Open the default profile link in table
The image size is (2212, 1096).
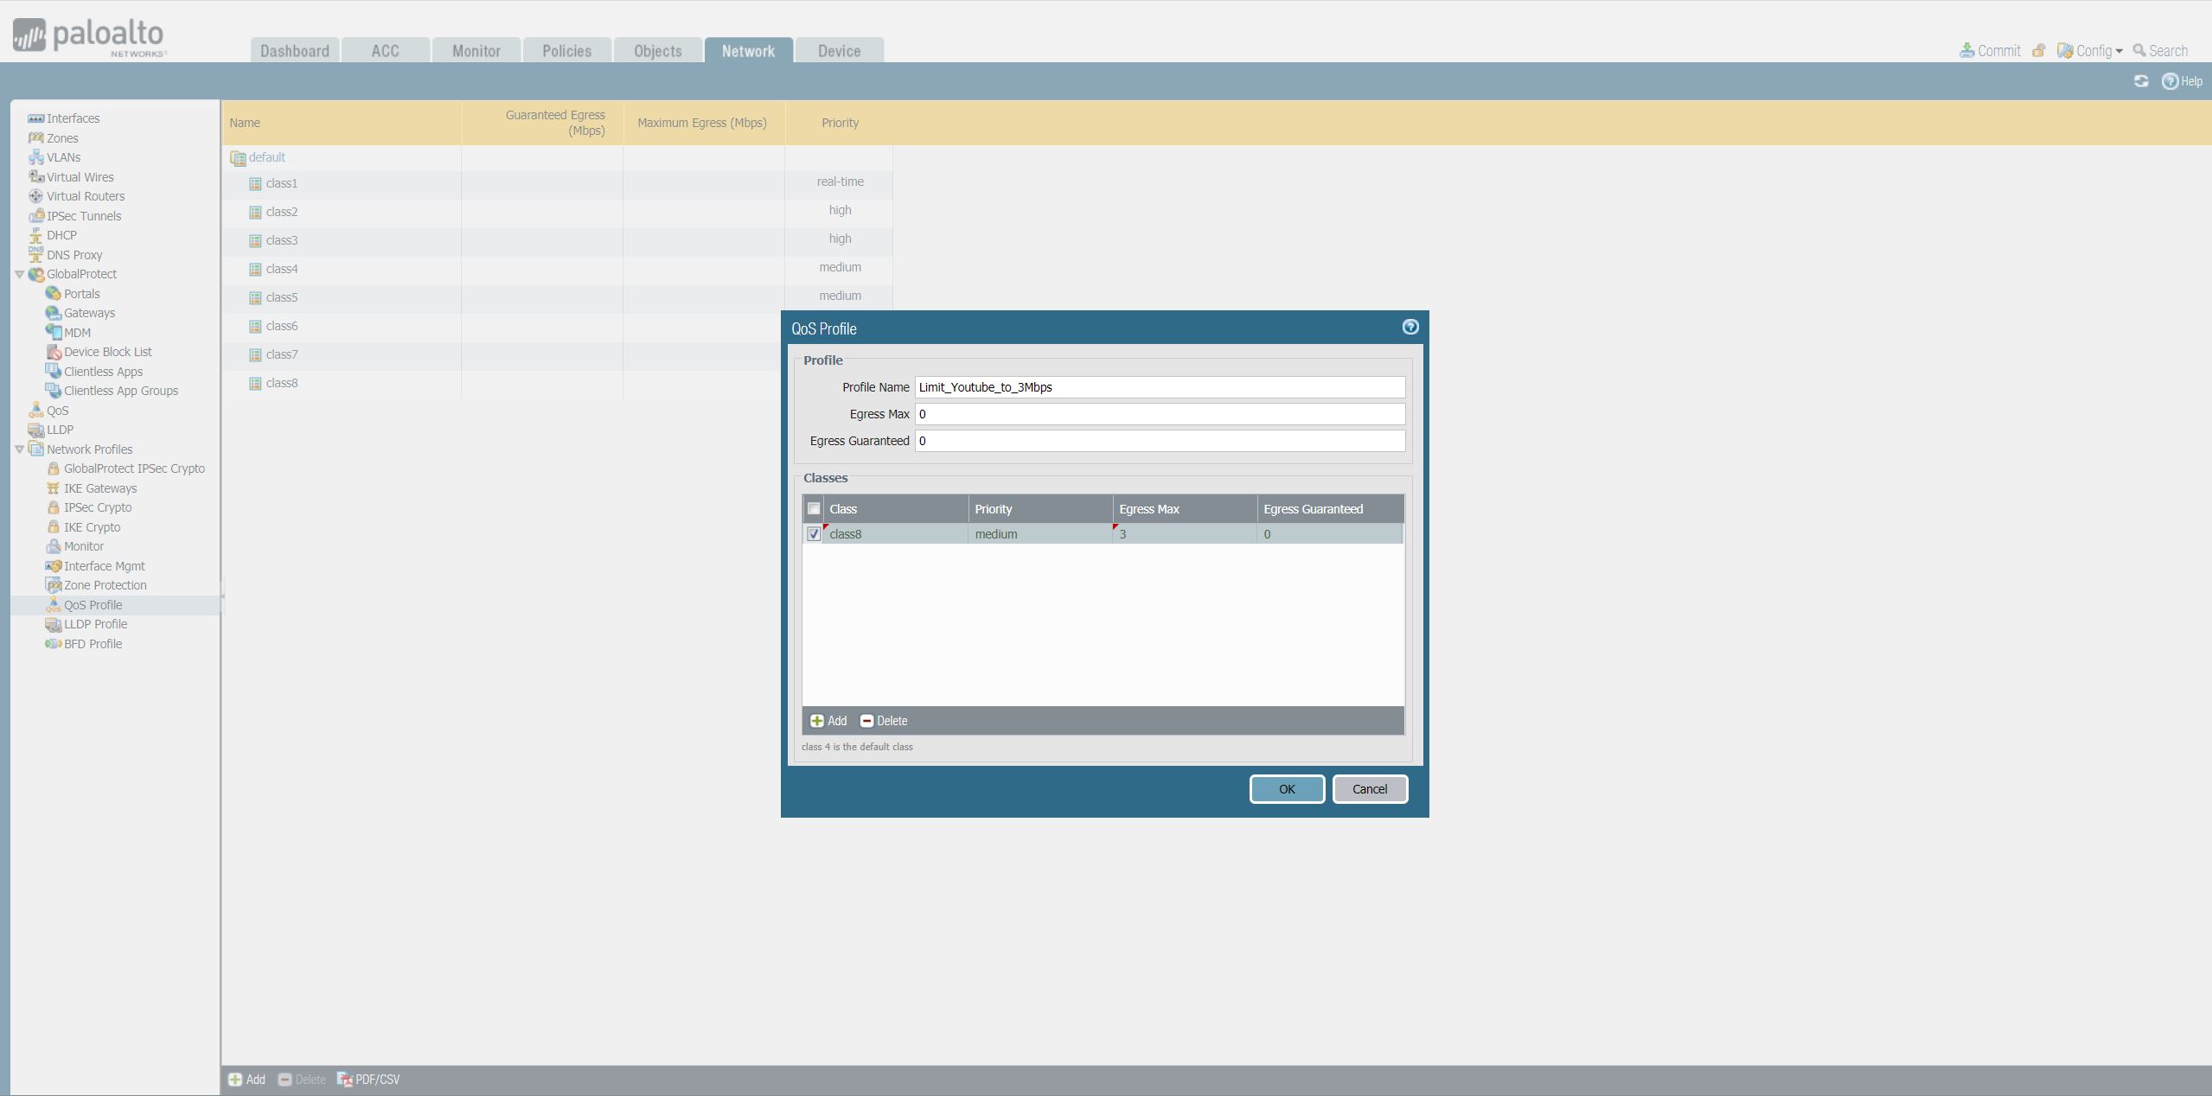click(266, 157)
